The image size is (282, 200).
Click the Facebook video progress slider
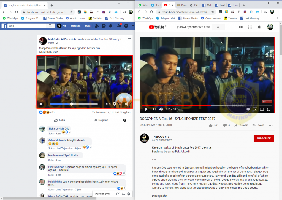74,104
